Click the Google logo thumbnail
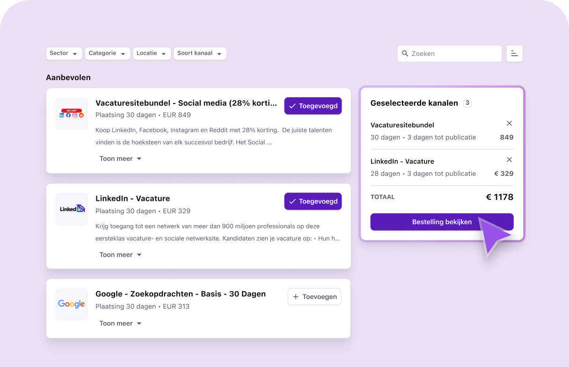This screenshot has height=367, width=569. click(x=72, y=304)
